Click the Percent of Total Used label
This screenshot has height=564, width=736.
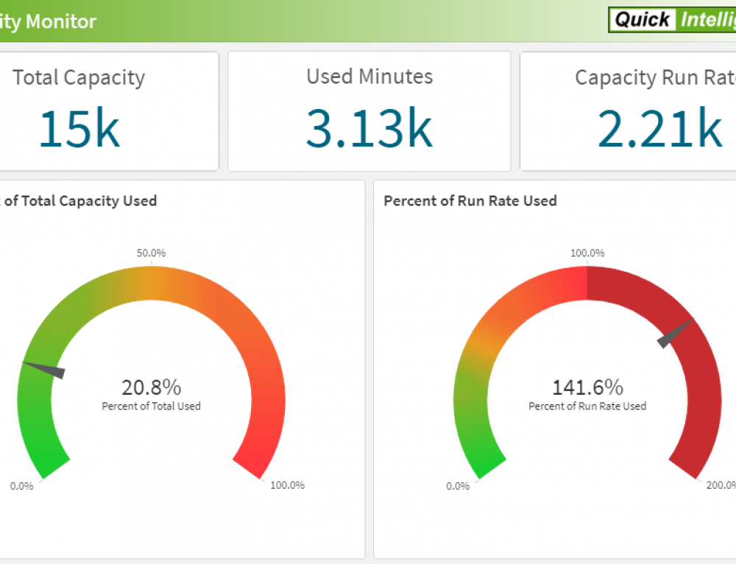click(x=151, y=406)
